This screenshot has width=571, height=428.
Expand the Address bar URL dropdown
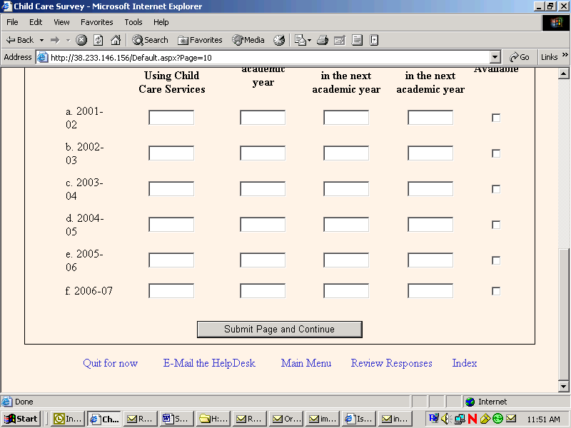[x=495, y=57]
